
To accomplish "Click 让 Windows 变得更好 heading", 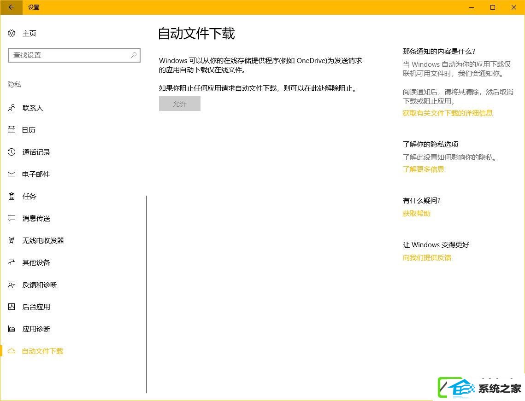I will [436, 245].
